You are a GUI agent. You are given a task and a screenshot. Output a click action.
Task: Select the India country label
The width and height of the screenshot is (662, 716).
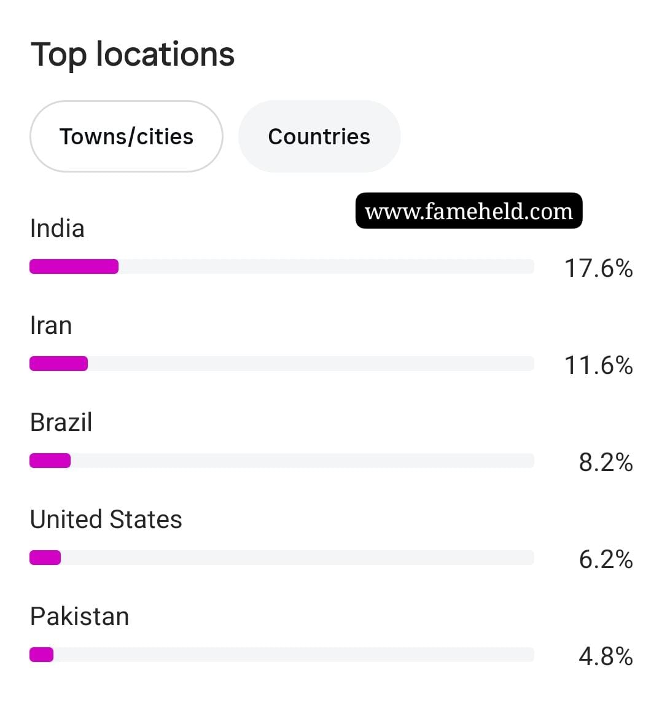[57, 228]
